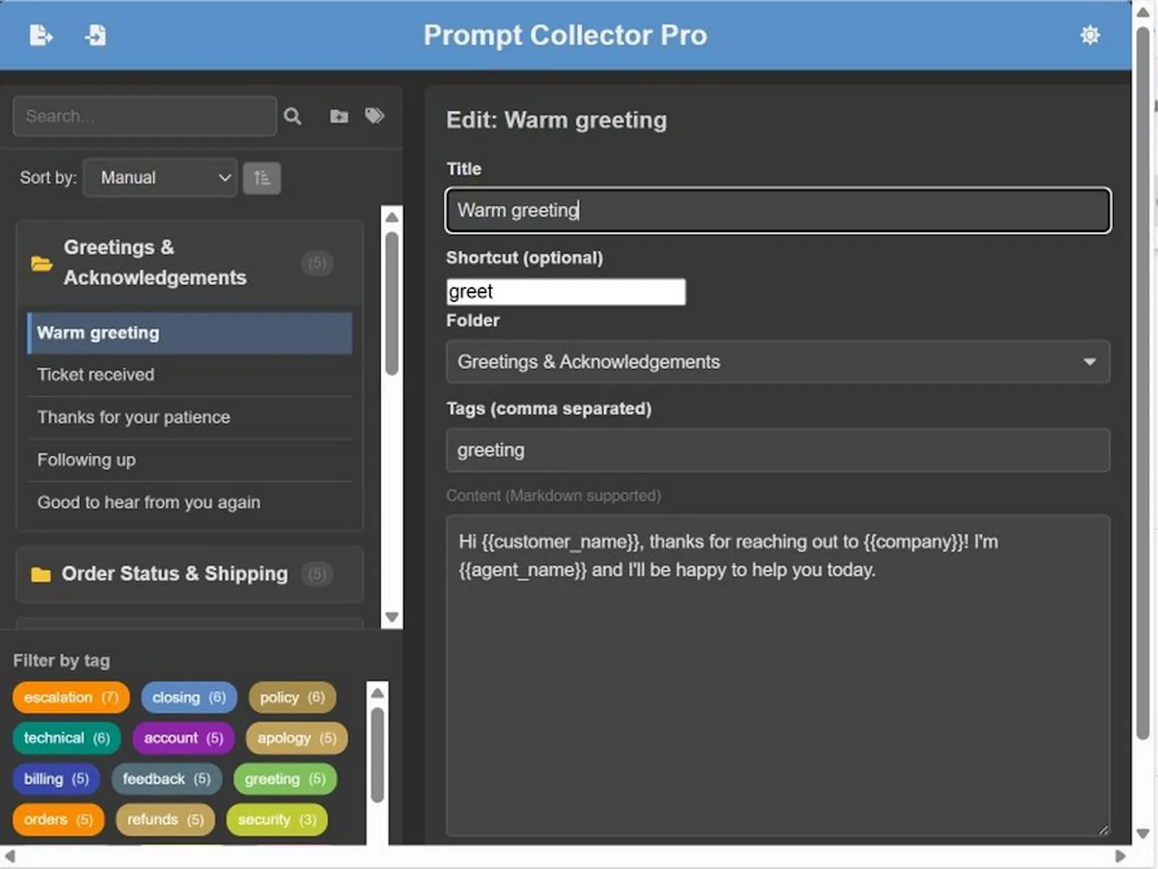Filter by the apology tag
The width and height of the screenshot is (1158, 869).
297,738
